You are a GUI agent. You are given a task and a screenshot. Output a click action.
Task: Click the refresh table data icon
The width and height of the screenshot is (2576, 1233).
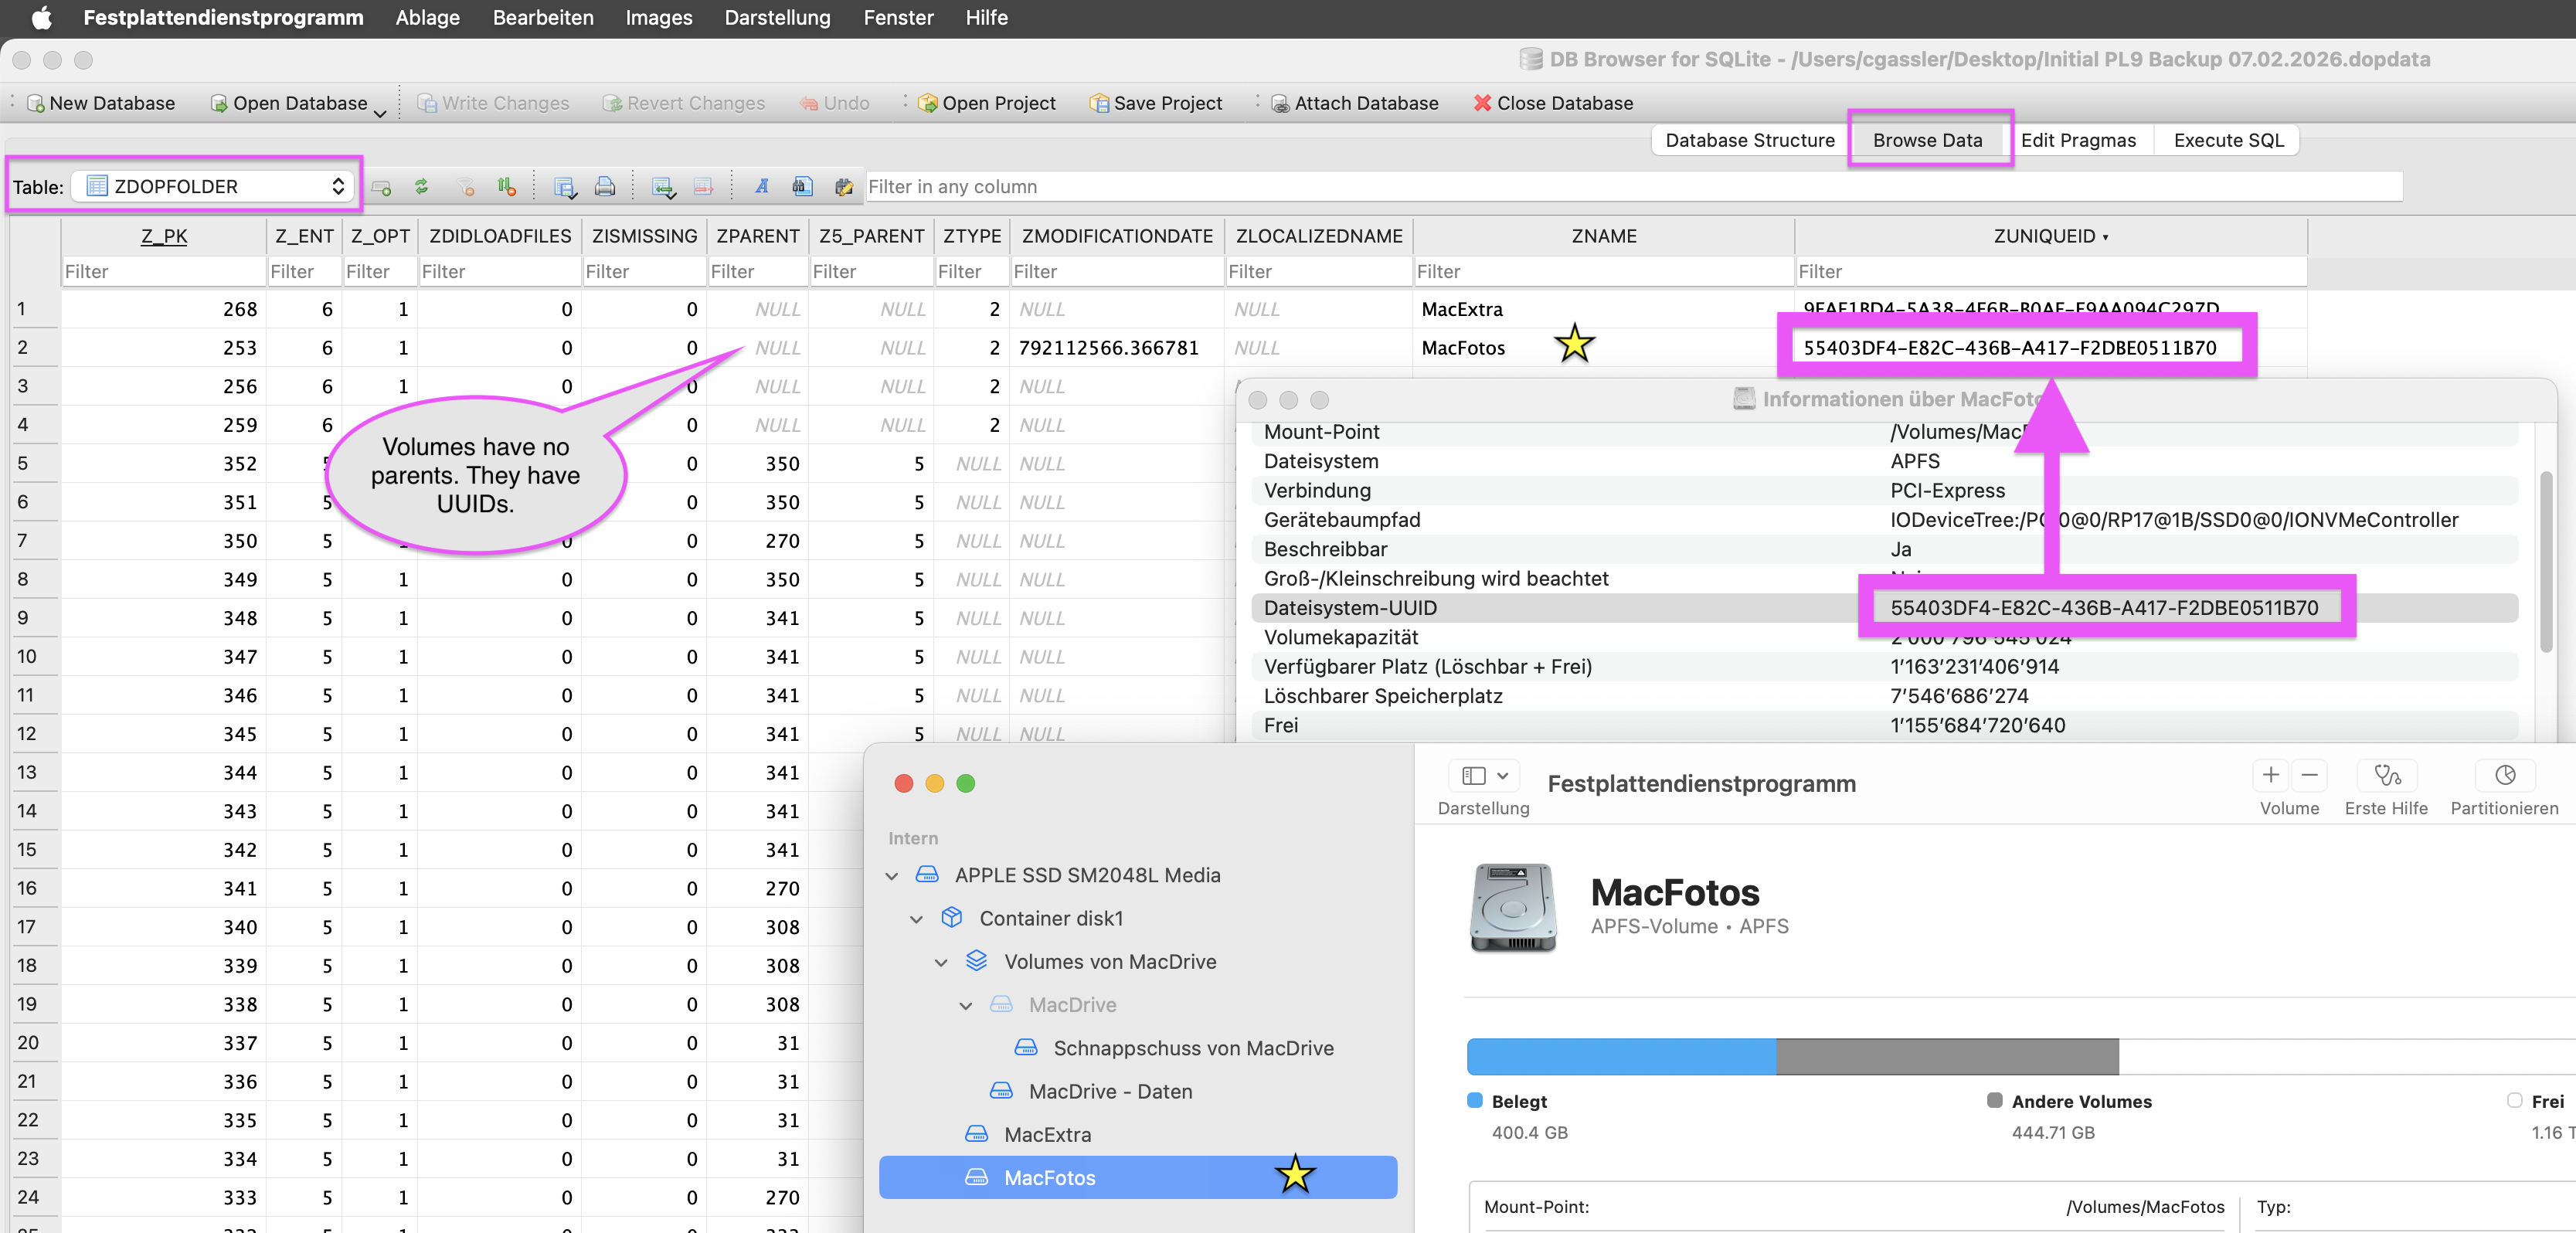tap(421, 187)
